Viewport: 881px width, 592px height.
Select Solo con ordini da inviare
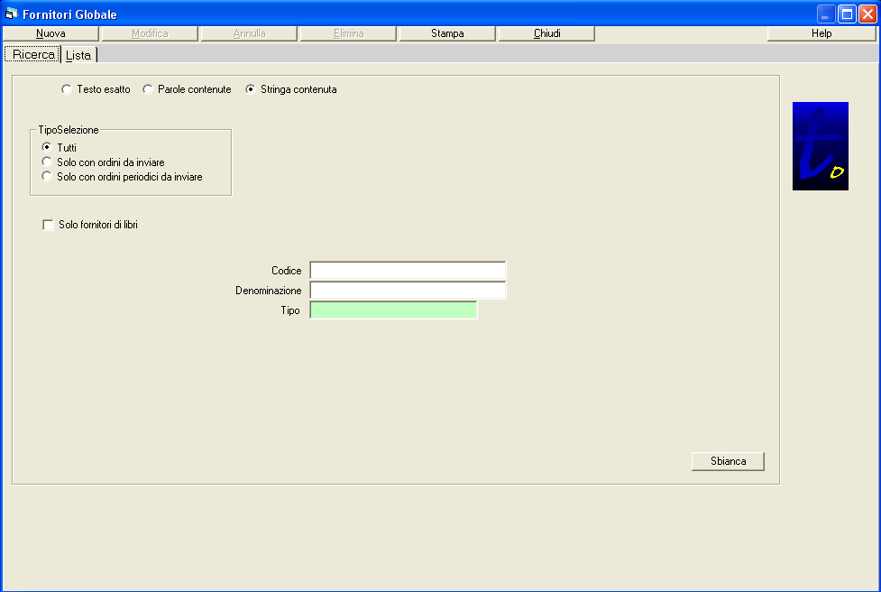point(47,162)
